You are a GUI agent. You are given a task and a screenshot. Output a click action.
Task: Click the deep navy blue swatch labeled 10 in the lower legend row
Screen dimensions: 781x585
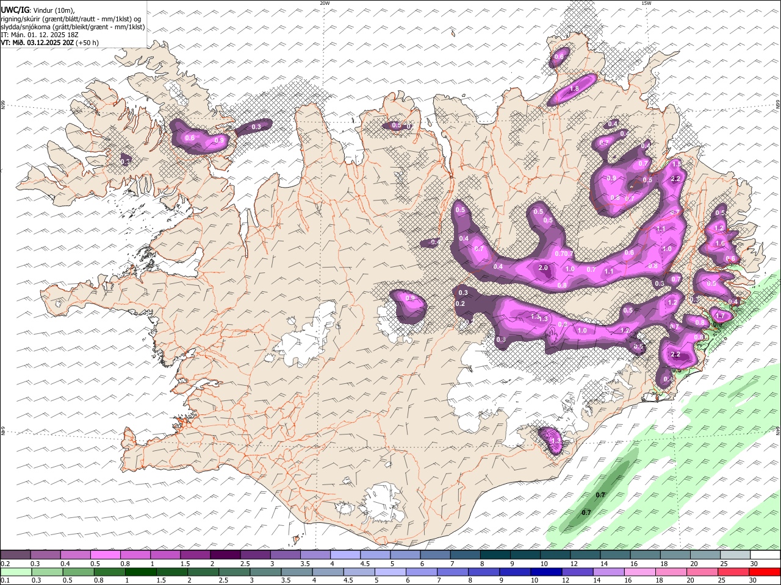tap(546, 572)
